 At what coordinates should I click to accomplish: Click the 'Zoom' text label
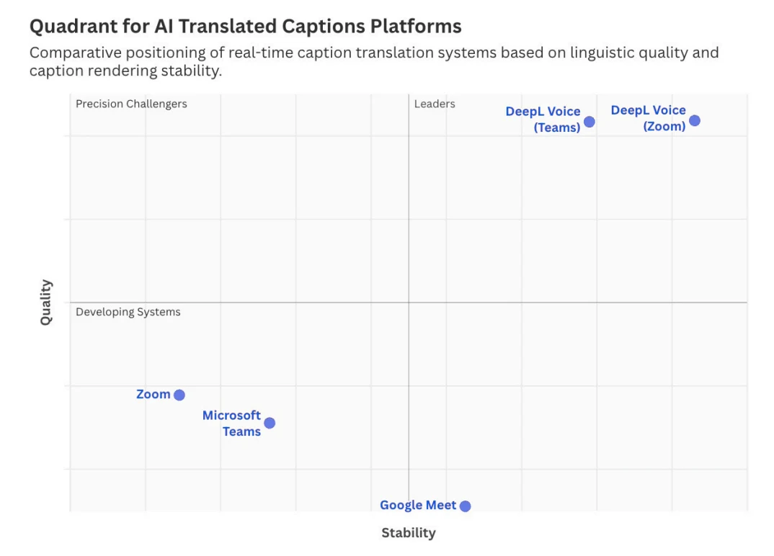pos(153,395)
